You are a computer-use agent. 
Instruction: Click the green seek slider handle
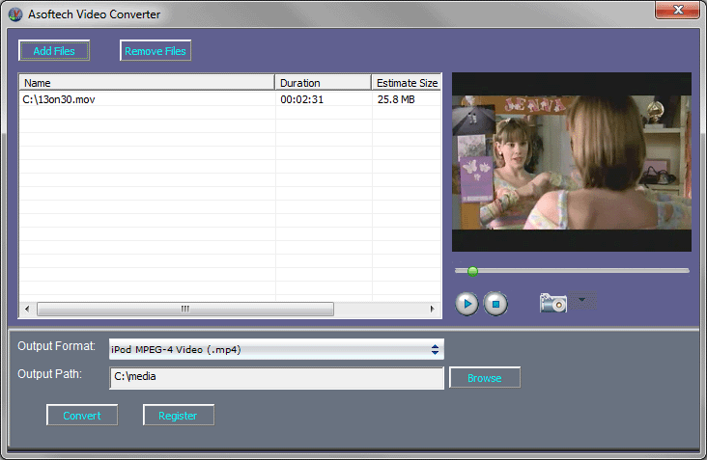pyautogui.click(x=472, y=271)
